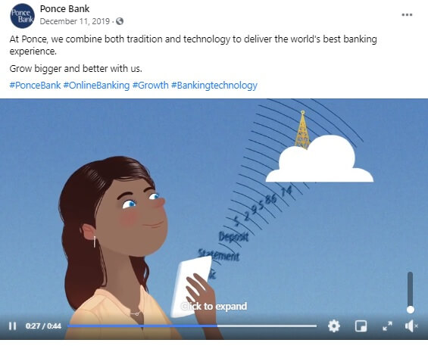
Task: Toggle the muted speaker icon
Action: pyautogui.click(x=411, y=326)
